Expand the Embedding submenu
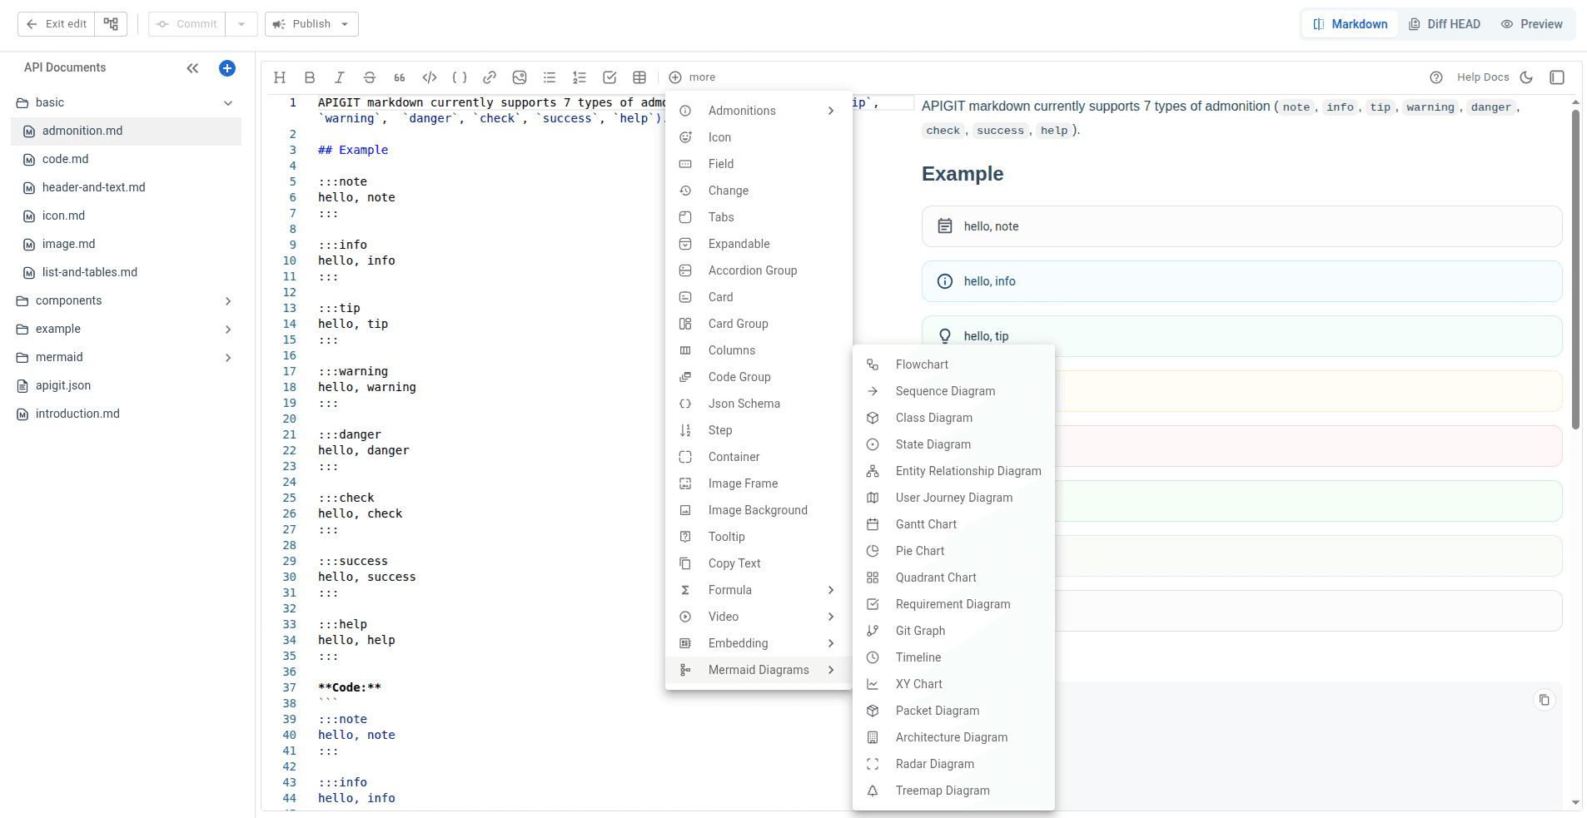The height and width of the screenshot is (818, 1587). 759,643
